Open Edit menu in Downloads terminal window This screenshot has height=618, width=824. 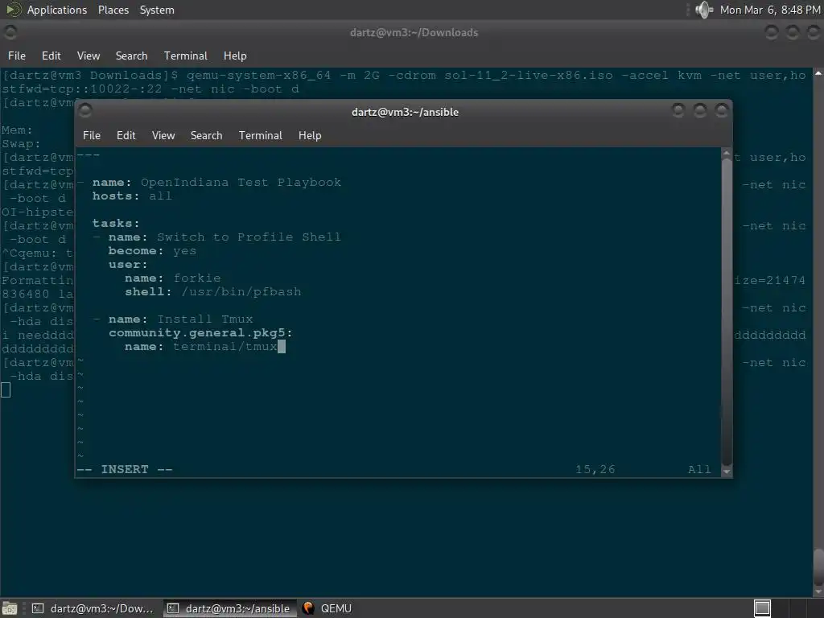pyautogui.click(x=51, y=56)
